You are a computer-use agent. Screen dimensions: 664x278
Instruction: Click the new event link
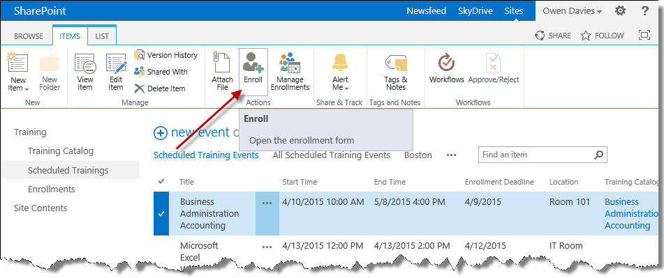click(x=200, y=132)
